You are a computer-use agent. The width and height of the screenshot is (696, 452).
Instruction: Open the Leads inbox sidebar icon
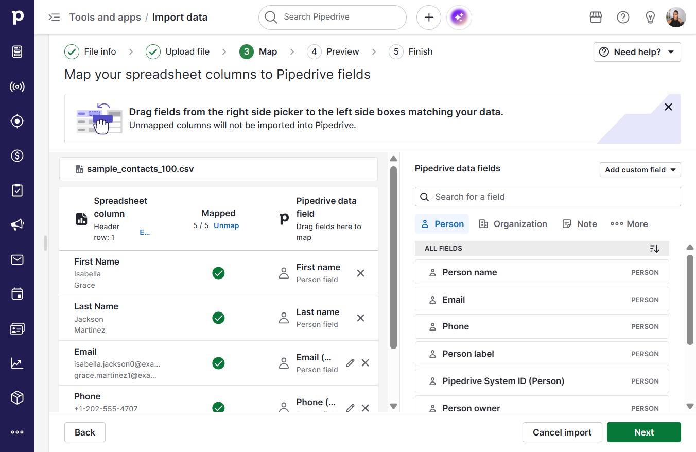click(17, 51)
